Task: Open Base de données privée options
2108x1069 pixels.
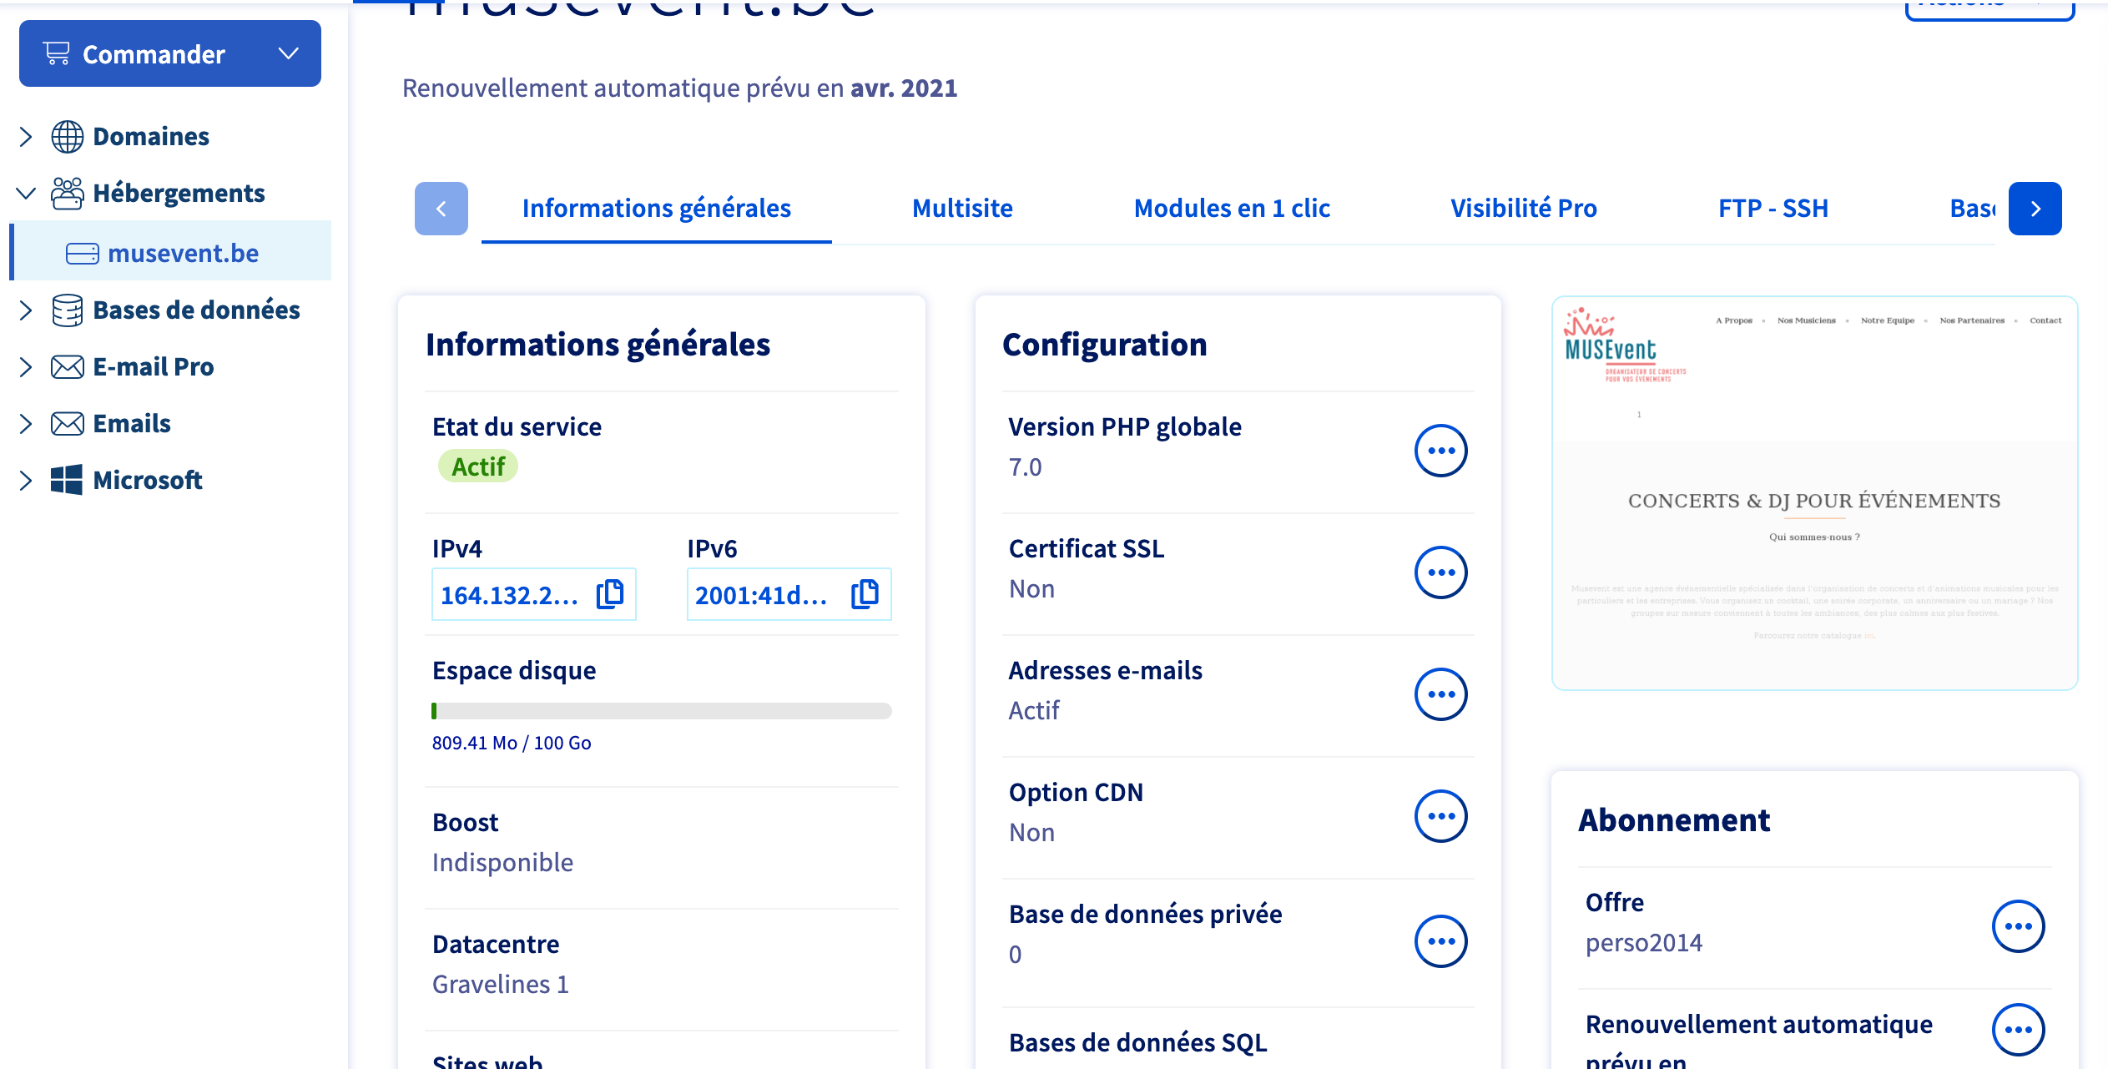Action: [1440, 941]
